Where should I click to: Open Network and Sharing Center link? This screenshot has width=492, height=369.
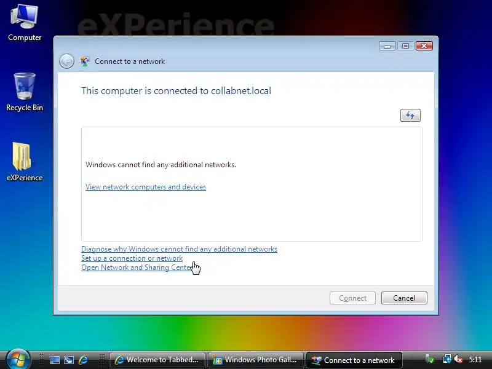(x=137, y=268)
